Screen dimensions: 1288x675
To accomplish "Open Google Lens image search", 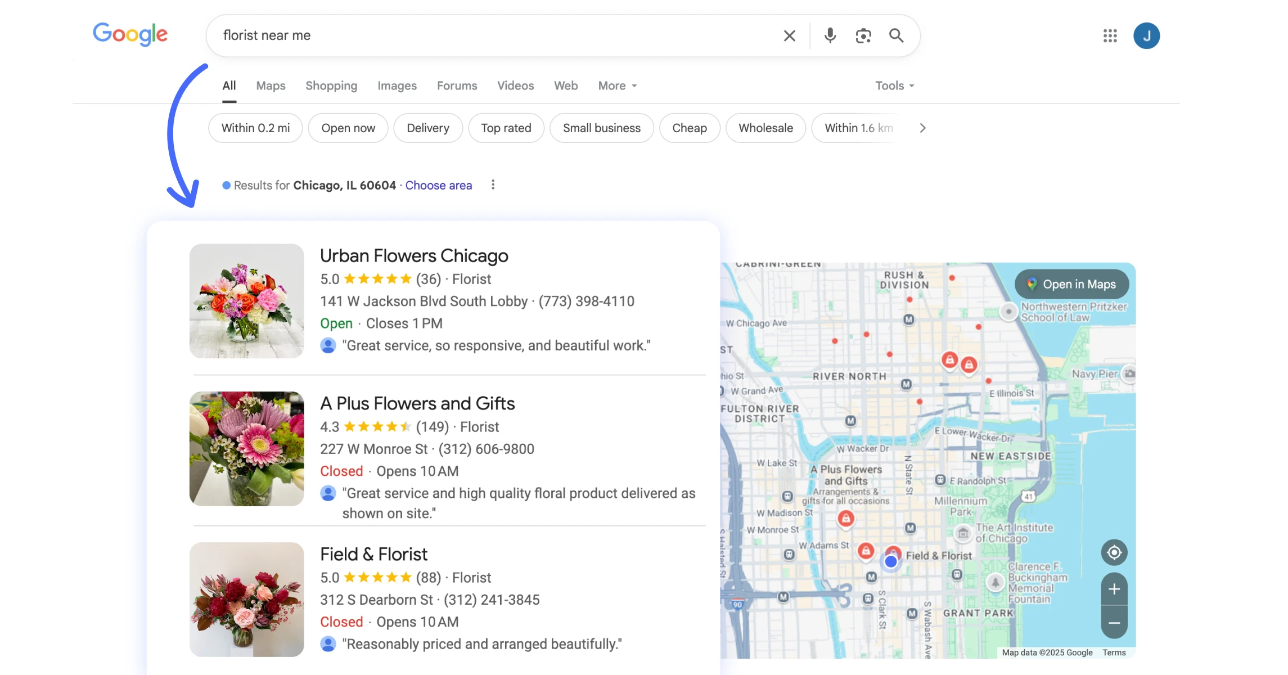I will tap(863, 35).
